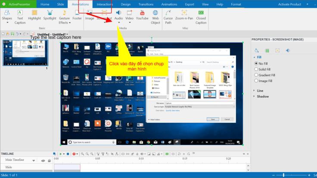The width and height of the screenshot is (317, 178).
Task: Add a Cursor Path
Action: 168,17
